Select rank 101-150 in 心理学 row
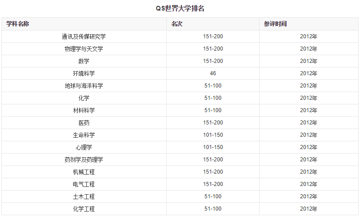The height and width of the screenshot is (217, 360). pos(213,147)
